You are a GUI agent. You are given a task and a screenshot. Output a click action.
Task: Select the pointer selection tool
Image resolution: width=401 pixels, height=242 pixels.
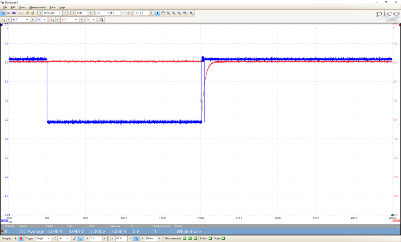coord(158,13)
